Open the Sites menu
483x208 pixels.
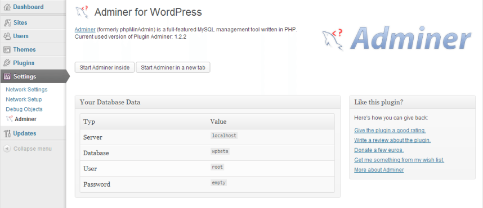point(20,22)
